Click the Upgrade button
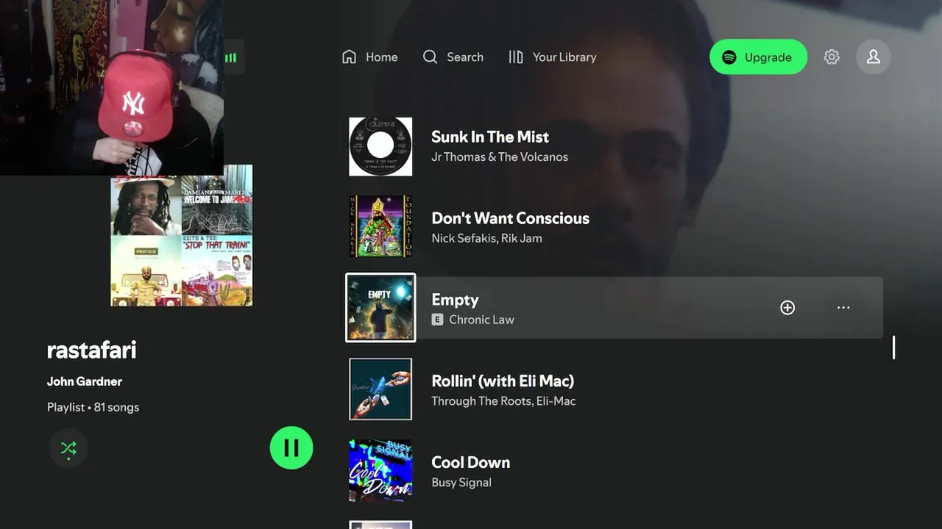The width and height of the screenshot is (942, 529). tap(758, 57)
